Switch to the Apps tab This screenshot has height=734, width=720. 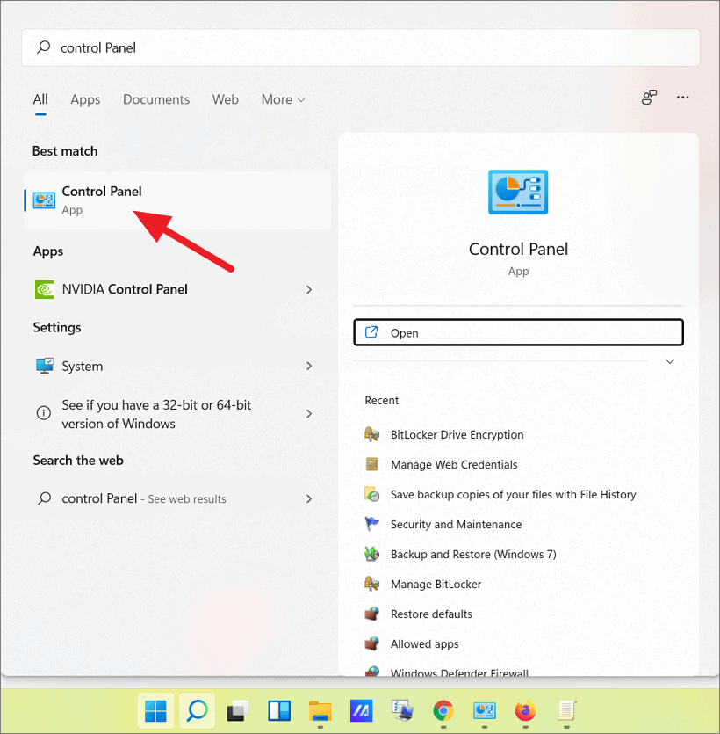click(85, 99)
